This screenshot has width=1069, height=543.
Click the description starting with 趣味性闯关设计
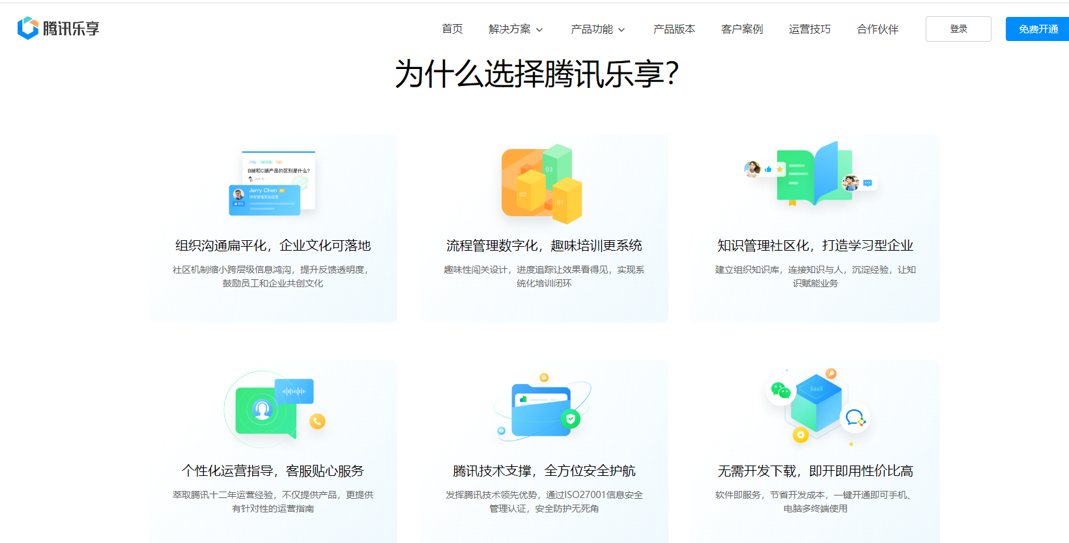coord(544,276)
